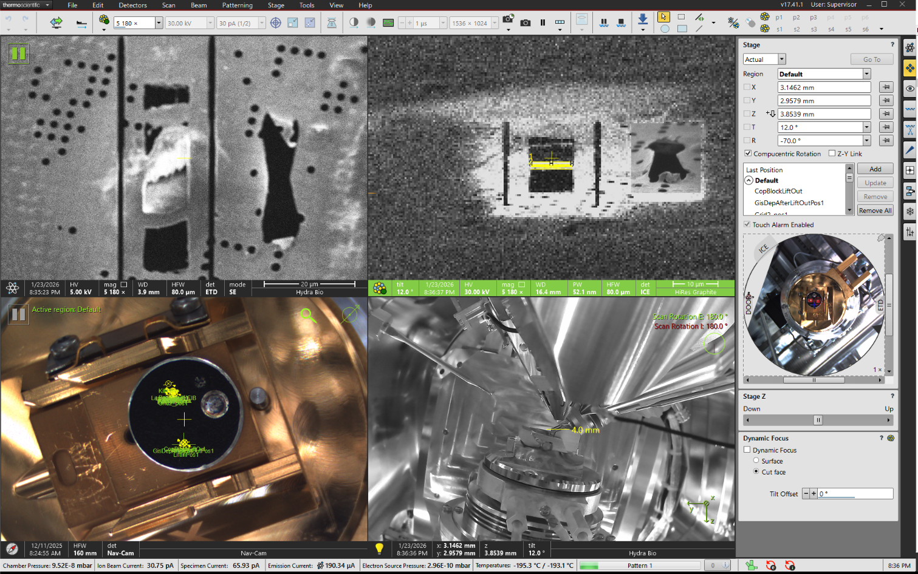Select the arrow pointer selection tool
This screenshot has width=918, height=574.
pyautogui.click(x=663, y=17)
